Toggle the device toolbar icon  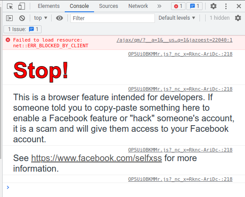click(x=21, y=6)
